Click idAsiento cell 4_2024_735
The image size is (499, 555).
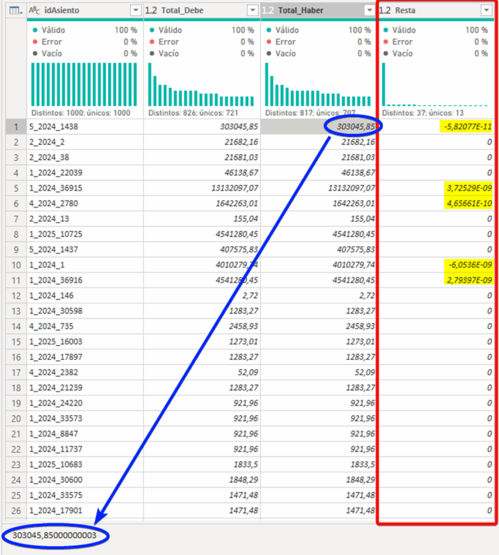pyautogui.click(x=85, y=326)
